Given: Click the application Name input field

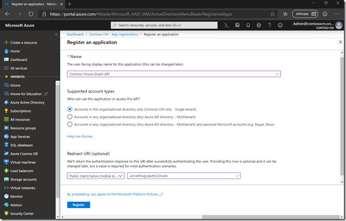Looking at the screenshot, I should tap(173, 74).
